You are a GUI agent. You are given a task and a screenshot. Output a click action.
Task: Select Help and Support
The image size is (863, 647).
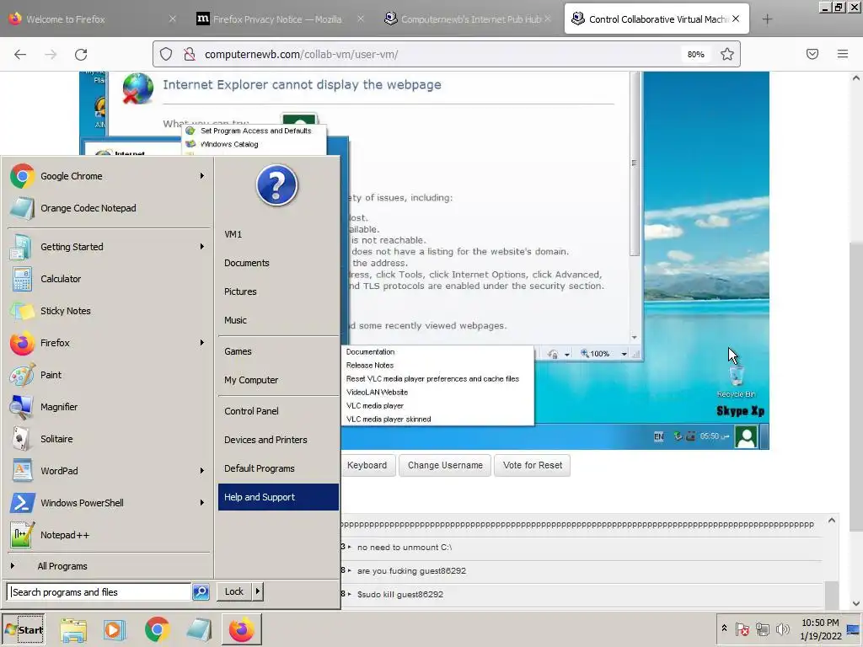click(x=278, y=497)
